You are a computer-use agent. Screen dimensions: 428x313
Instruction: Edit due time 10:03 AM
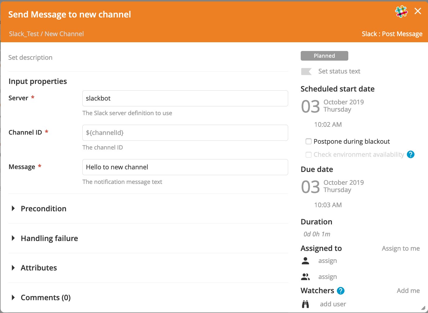[328, 205]
